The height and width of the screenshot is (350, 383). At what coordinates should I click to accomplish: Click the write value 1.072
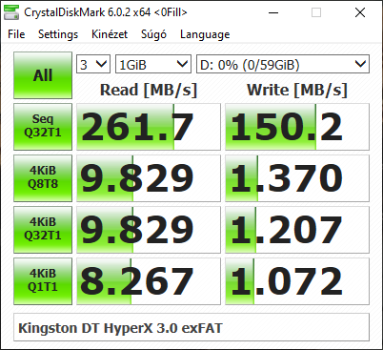tap(297, 281)
